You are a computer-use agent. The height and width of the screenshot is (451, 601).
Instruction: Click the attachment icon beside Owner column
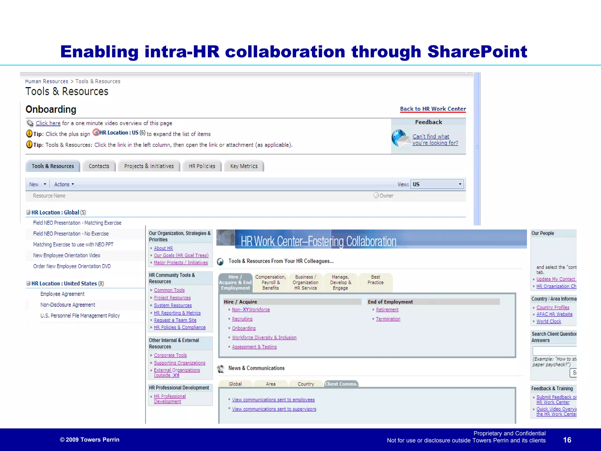tap(376, 195)
